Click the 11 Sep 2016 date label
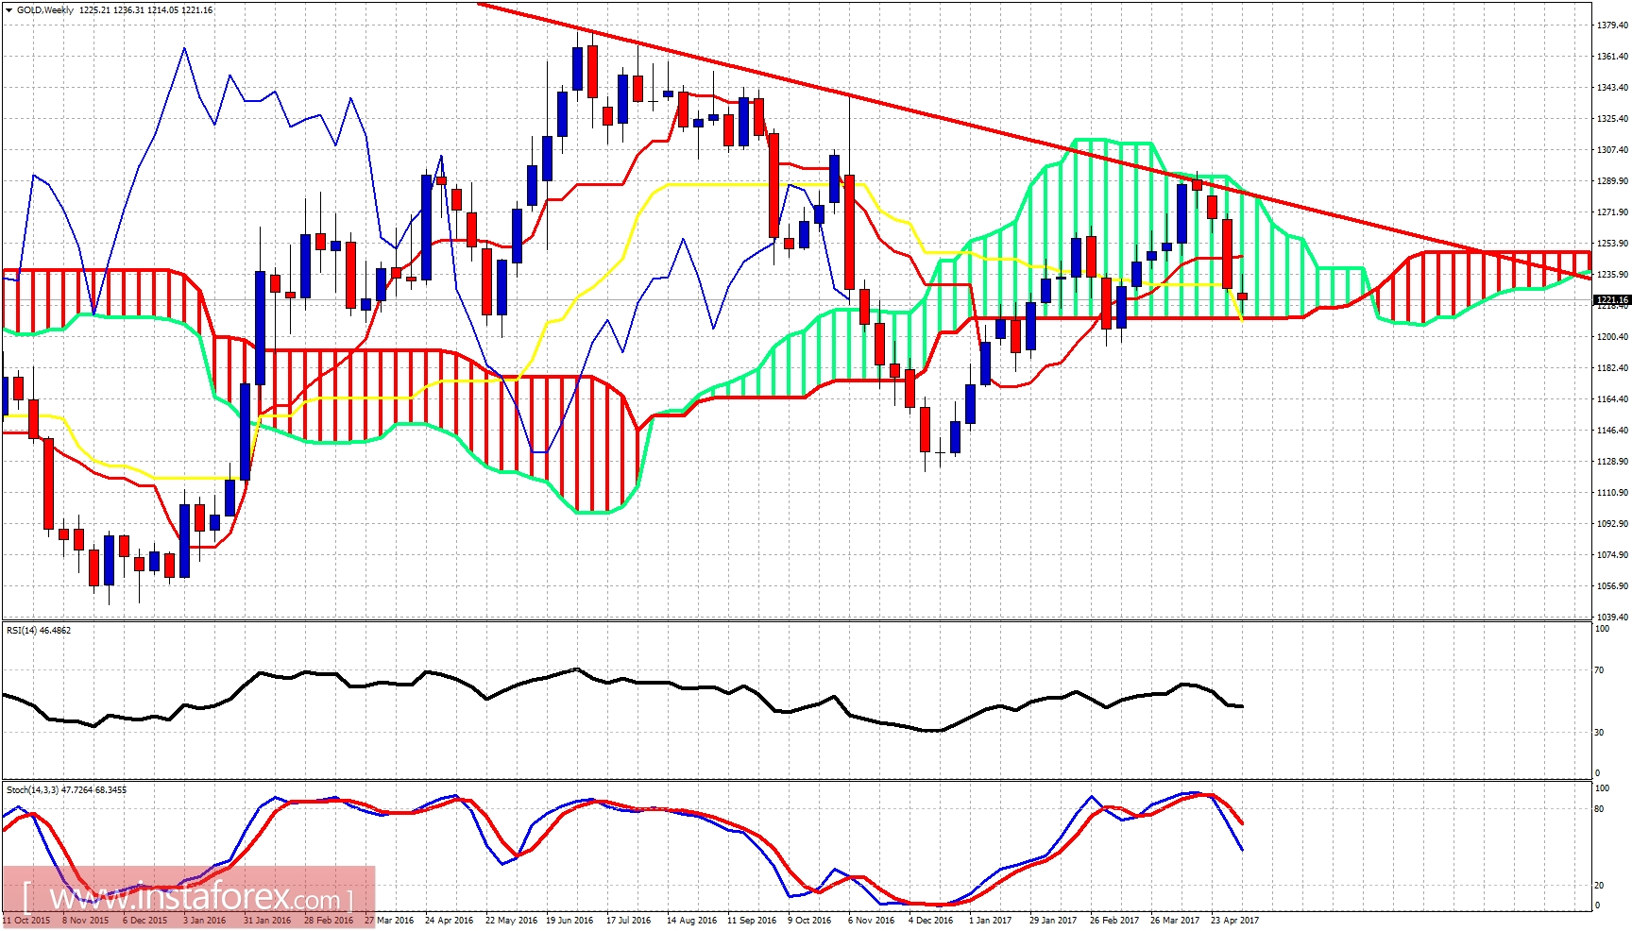Viewport: 1632px width, 931px height. click(752, 921)
